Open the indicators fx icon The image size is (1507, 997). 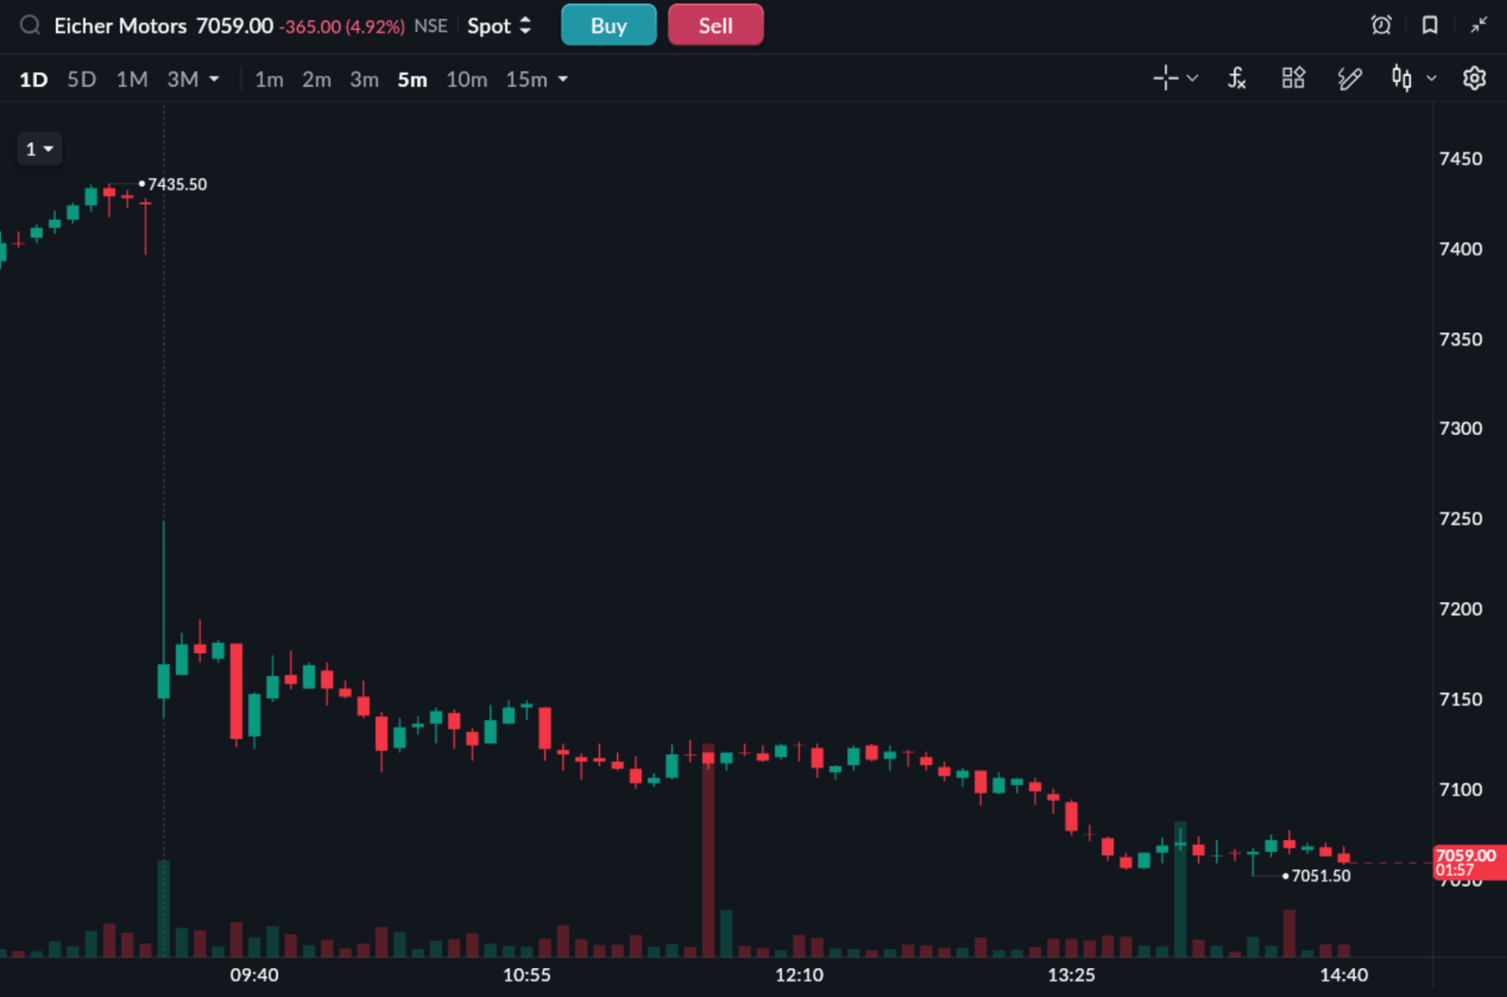[1236, 79]
